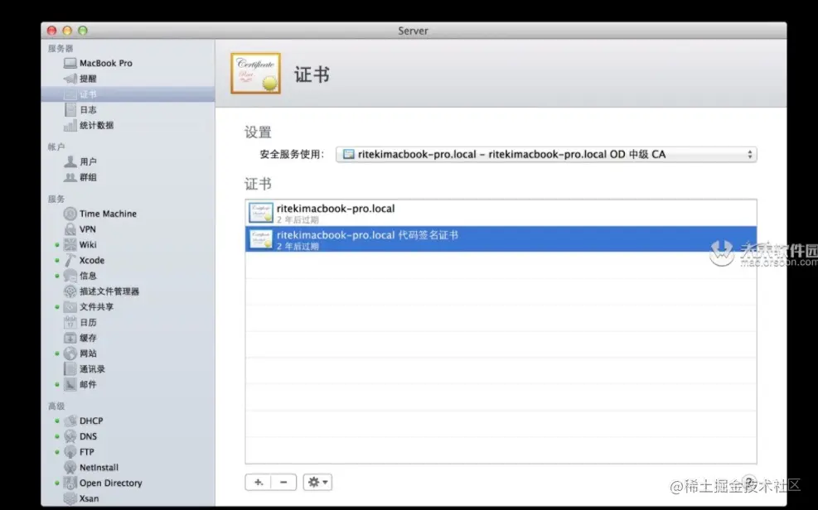818x510 pixels.
Task: Select MacBook Pro in the sidebar
Action: [x=98, y=63]
